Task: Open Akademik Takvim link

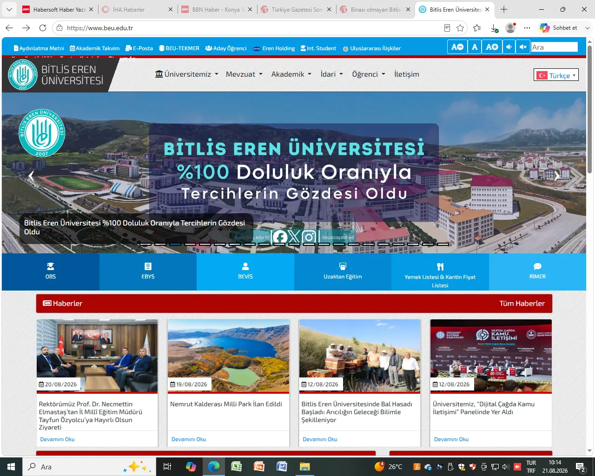Action: pyautogui.click(x=95, y=48)
